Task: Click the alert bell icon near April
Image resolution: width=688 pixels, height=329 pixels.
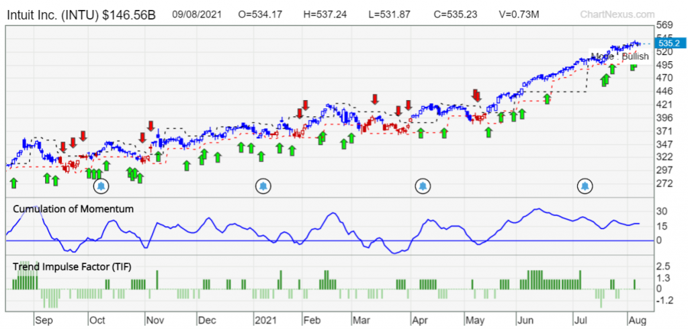Action: tap(423, 187)
